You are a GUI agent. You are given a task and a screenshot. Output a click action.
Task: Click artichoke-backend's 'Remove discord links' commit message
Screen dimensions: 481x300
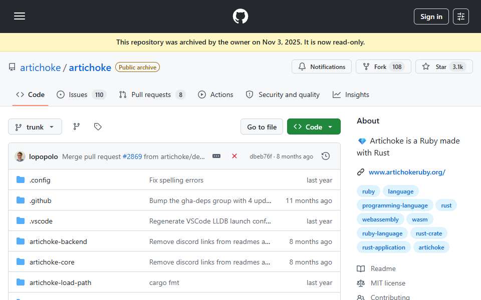[x=209, y=241]
